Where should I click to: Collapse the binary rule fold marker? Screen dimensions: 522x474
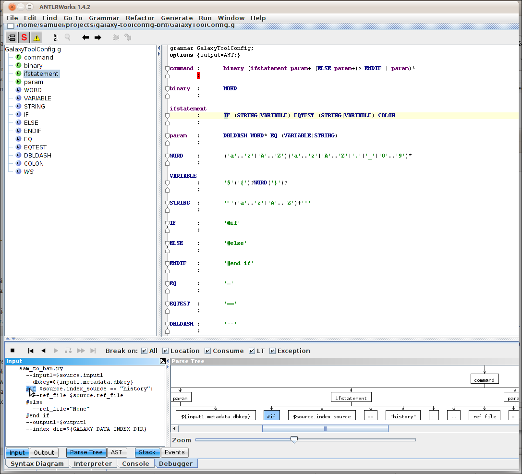point(167,89)
